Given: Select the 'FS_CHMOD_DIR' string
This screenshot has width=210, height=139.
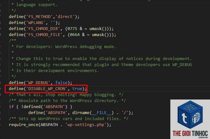Looking at the screenshot, I should (43, 29).
